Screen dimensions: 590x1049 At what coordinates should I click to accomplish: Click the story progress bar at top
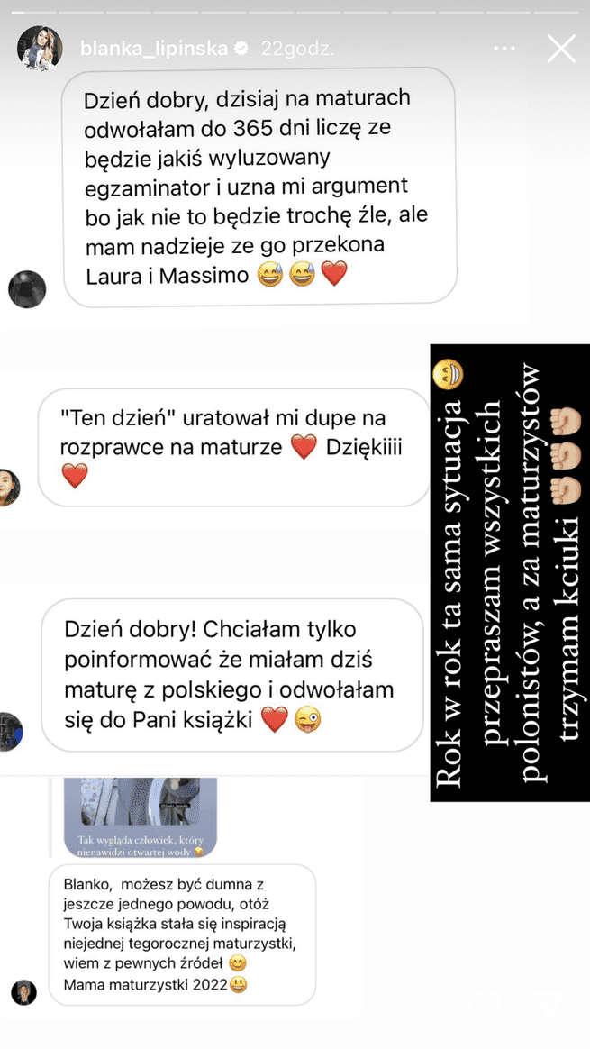tap(295, 12)
